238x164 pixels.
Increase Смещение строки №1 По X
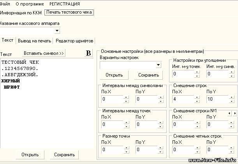click(197, 122)
